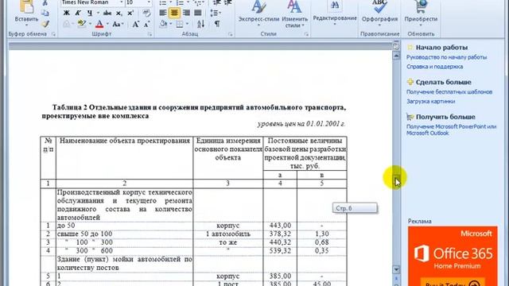The image size is (509, 286).
Task: Click the vertical scrollbar down arrow
Action: (x=396, y=269)
